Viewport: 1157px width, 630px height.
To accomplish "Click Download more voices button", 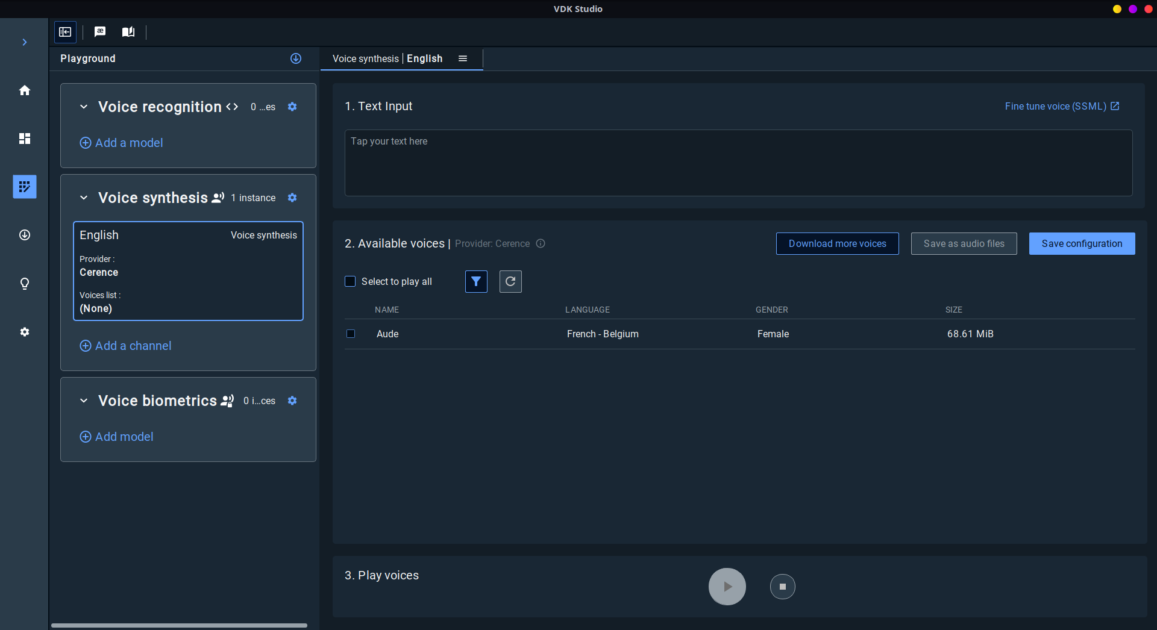I will pos(837,244).
